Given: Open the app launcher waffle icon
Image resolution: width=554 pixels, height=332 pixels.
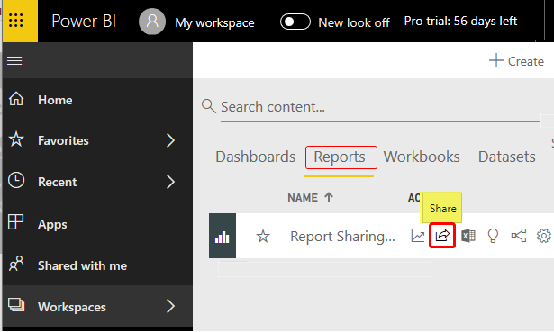Looking at the screenshot, I should pyautogui.click(x=16, y=21).
